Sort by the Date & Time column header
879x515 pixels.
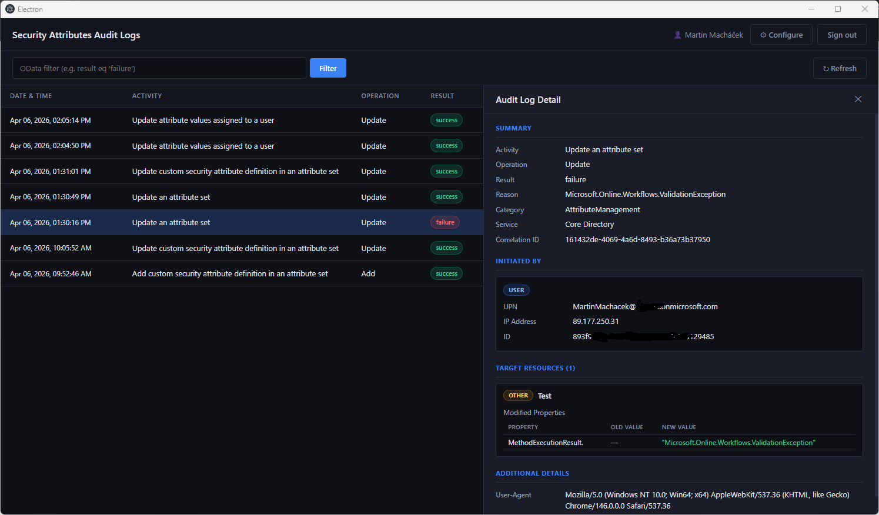31,96
